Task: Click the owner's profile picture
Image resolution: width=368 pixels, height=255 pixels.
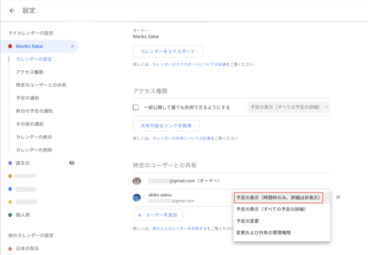Action: [137, 181]
